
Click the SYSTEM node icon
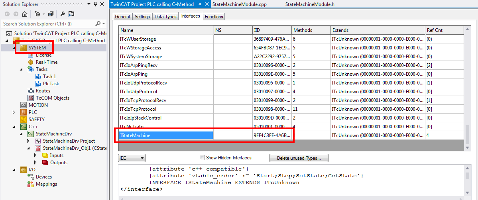coord(24,48)
